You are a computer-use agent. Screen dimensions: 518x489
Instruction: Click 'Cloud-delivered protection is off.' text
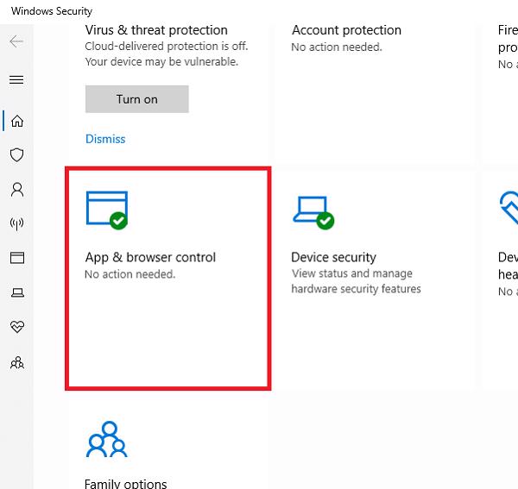point(166,47)
